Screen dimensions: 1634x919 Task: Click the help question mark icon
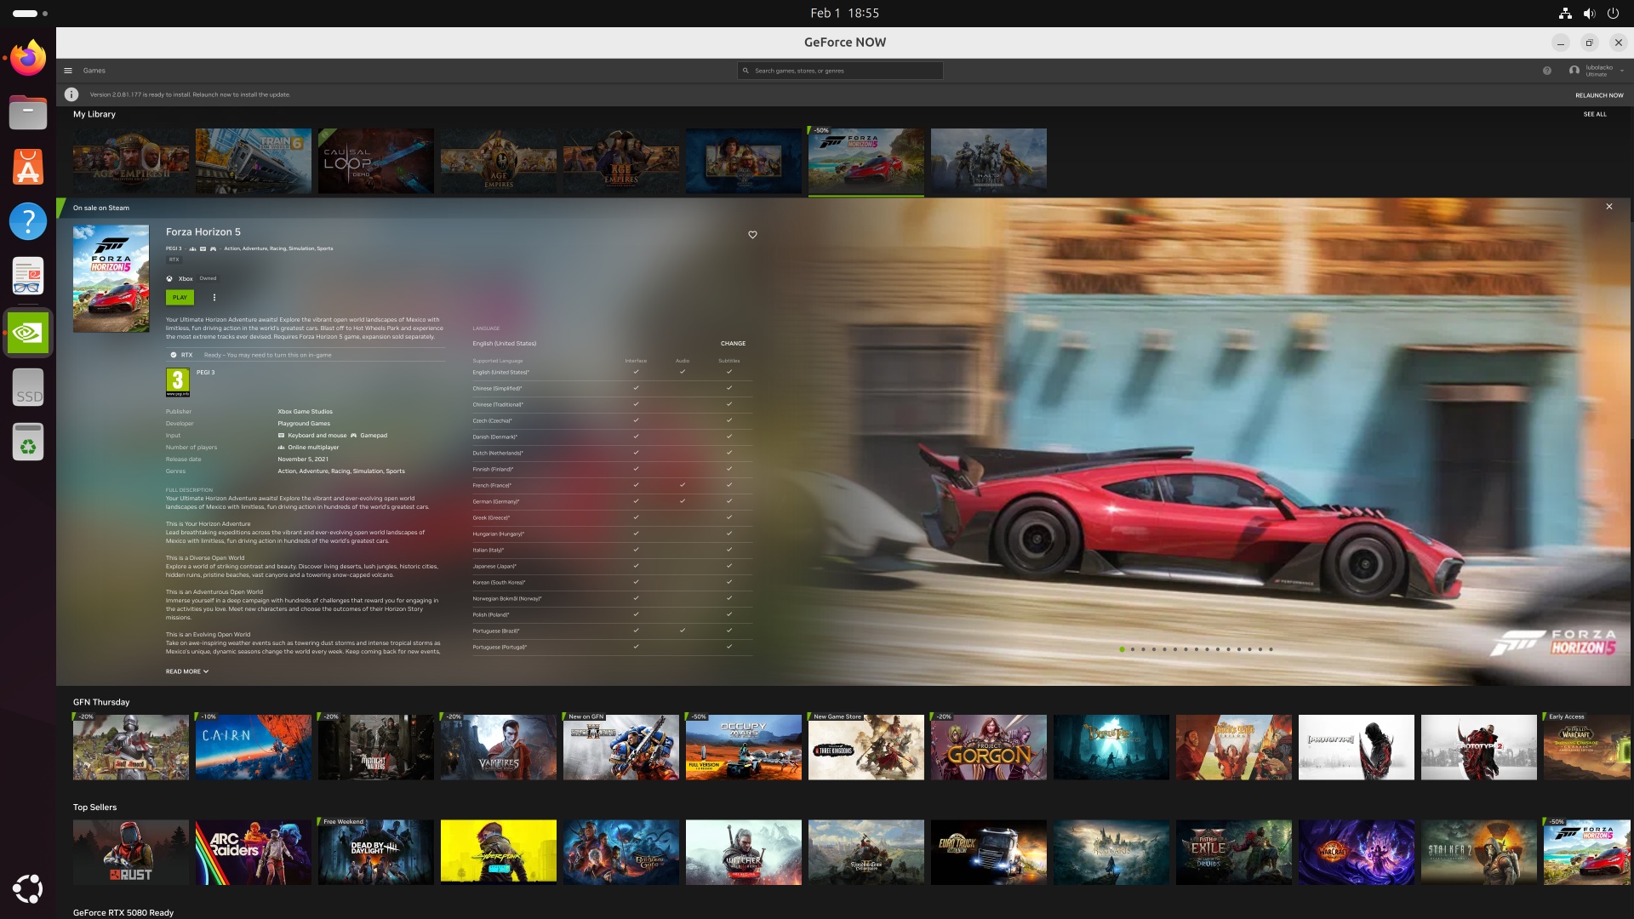(1547, 71)
